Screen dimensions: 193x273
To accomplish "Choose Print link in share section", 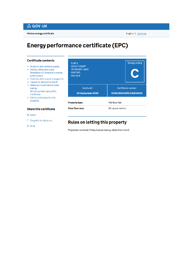I will 33,126.
